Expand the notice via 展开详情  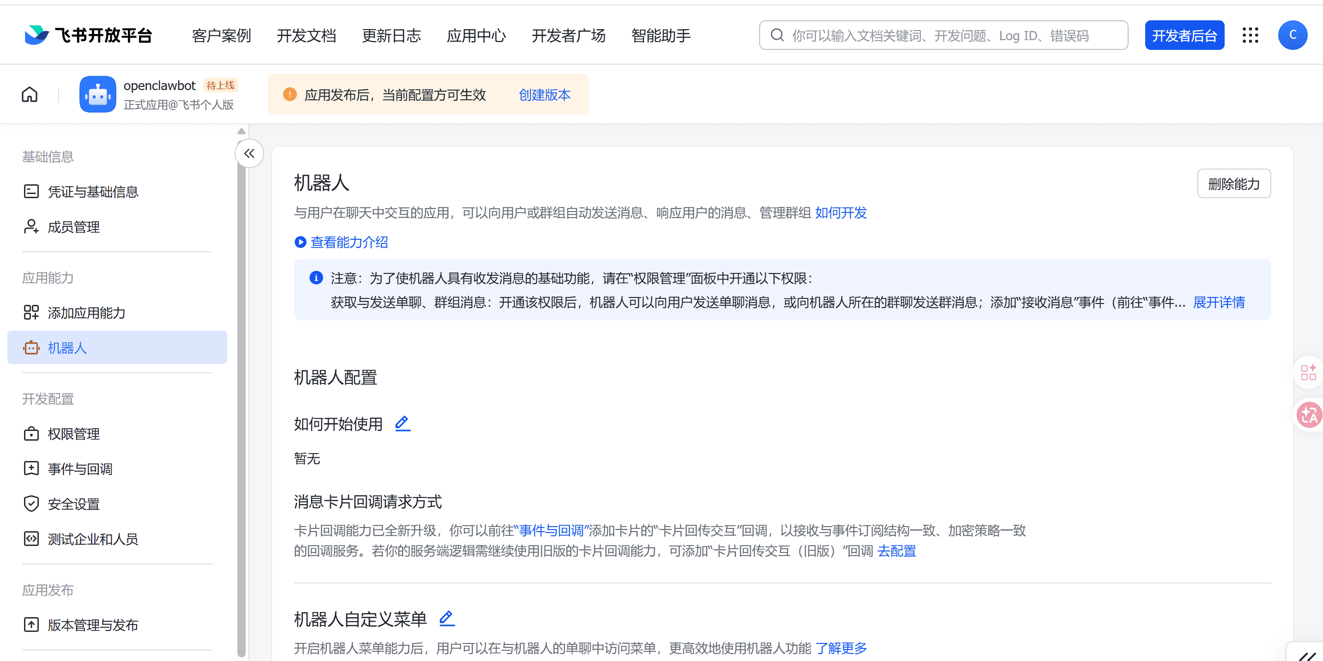1218,303
